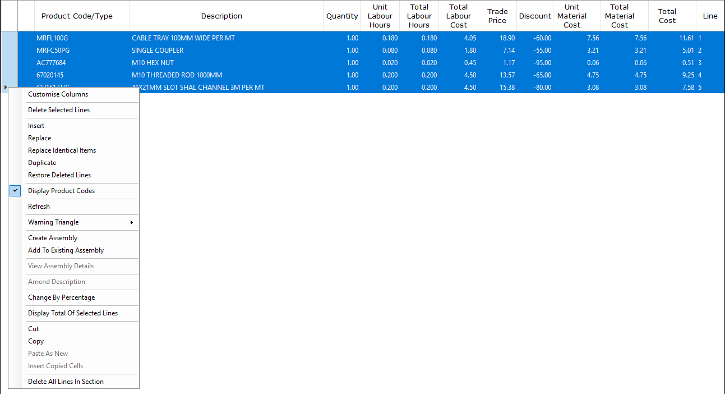Click Copy in the context menu
725x394 pixels.
pyautogui.click(x=35, y=341)
